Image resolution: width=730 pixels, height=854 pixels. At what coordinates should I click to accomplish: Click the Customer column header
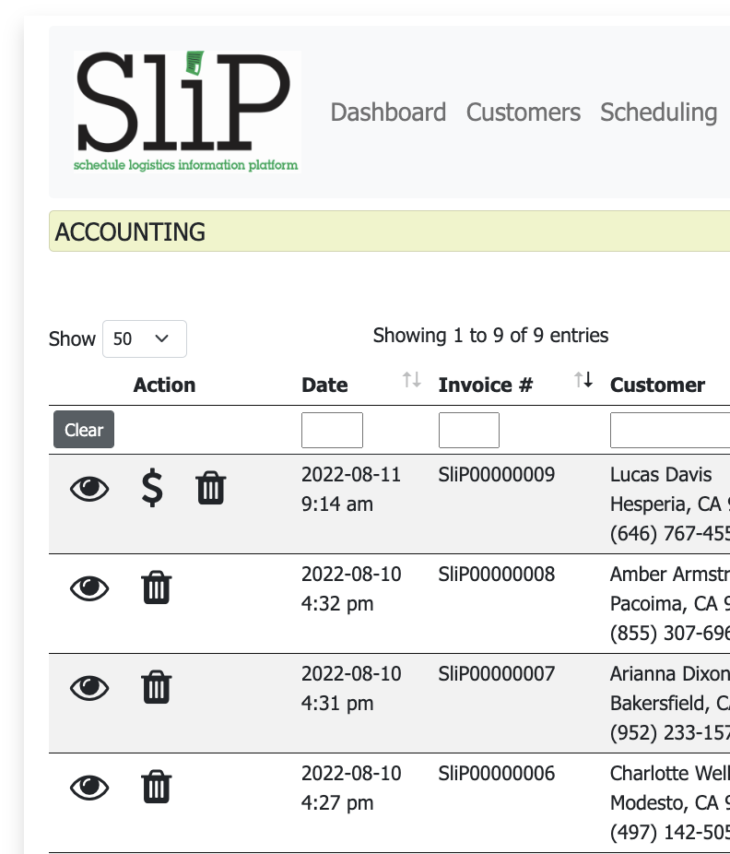657,385
